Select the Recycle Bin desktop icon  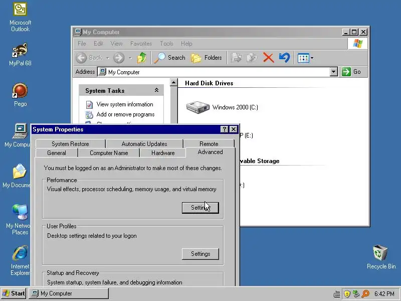coord(381,257)
